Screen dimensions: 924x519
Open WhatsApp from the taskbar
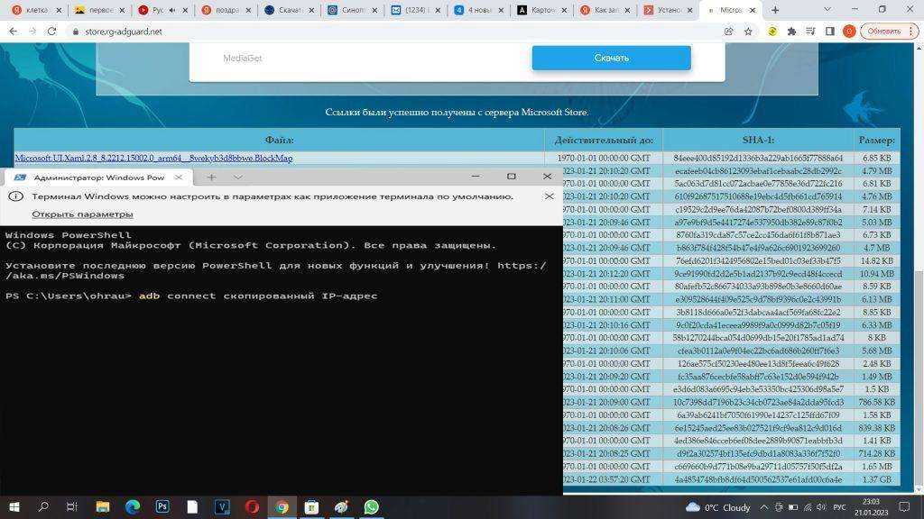click(x=371, y=507)
